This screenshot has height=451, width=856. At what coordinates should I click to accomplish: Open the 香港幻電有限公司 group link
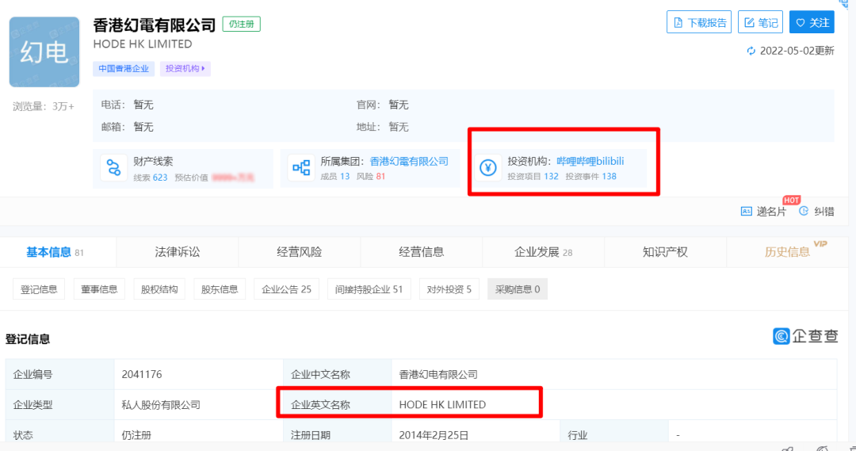[409, 161]
